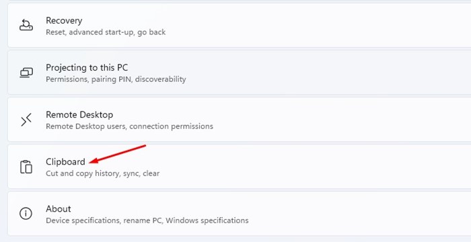The width and height of the screenshot is (471, 242).
Task: Click 'Device specifications, rename PC' description
Action: coord(104,220)
